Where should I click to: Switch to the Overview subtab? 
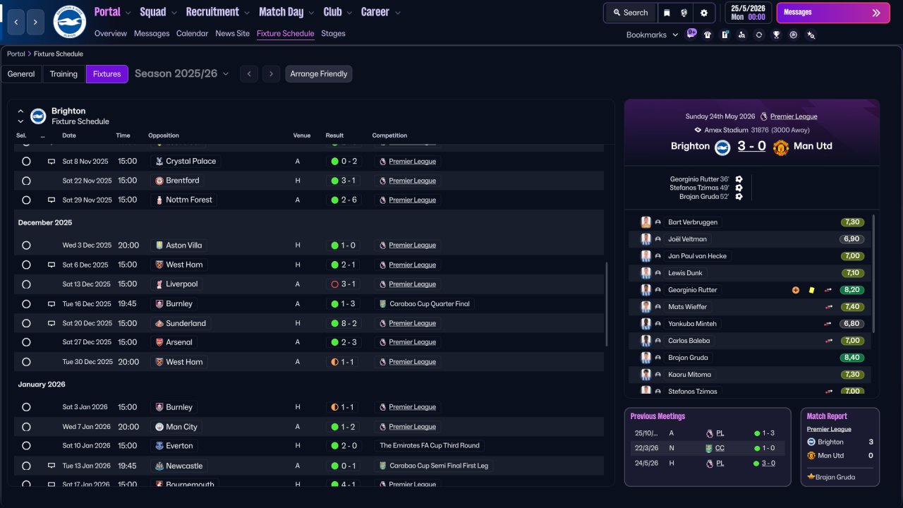click(111, 33)
